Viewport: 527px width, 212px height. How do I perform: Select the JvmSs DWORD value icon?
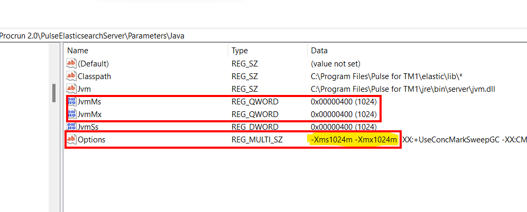pos(71,127)
